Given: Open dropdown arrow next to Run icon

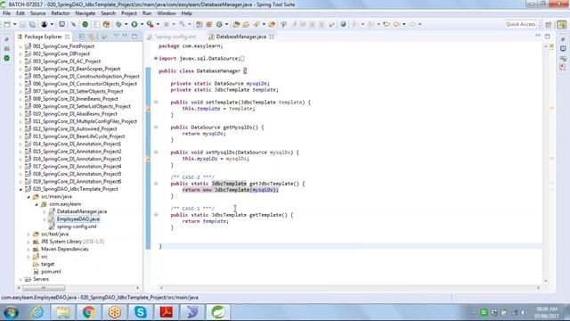Looking at the screenshot, I should point(142,24).
